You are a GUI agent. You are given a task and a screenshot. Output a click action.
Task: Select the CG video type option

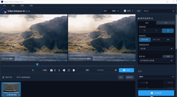click(x=168, y=40)
